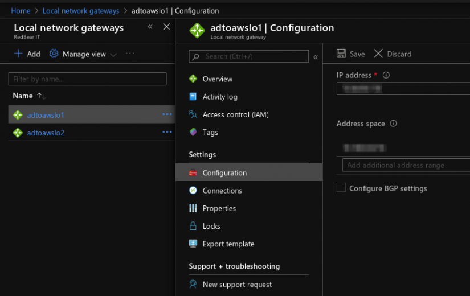
Task: Click the Connections icon
Action: point(193,190)
